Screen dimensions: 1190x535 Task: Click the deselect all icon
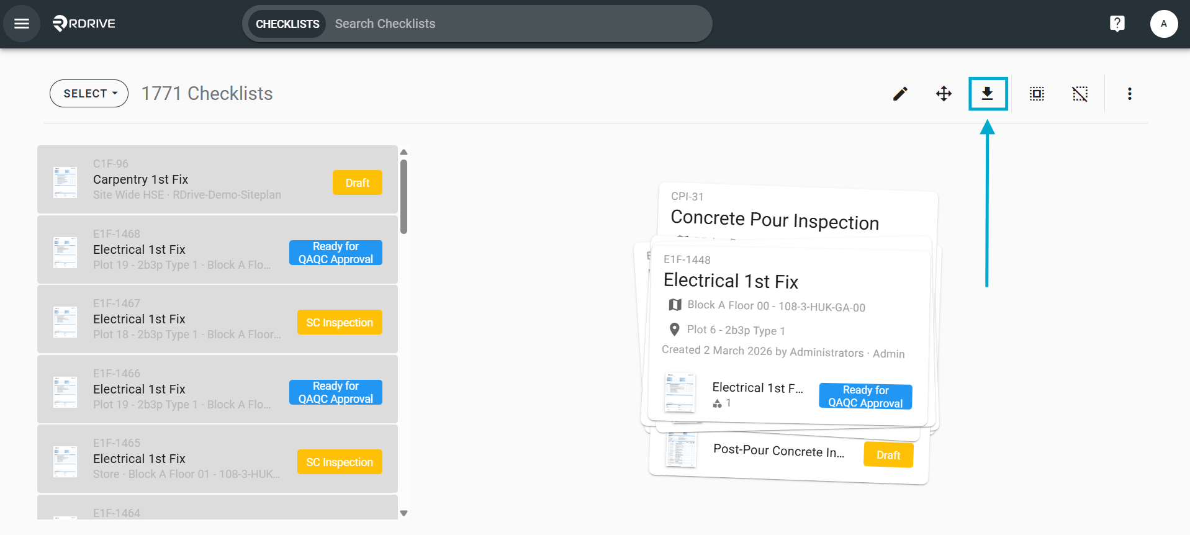1080,94
